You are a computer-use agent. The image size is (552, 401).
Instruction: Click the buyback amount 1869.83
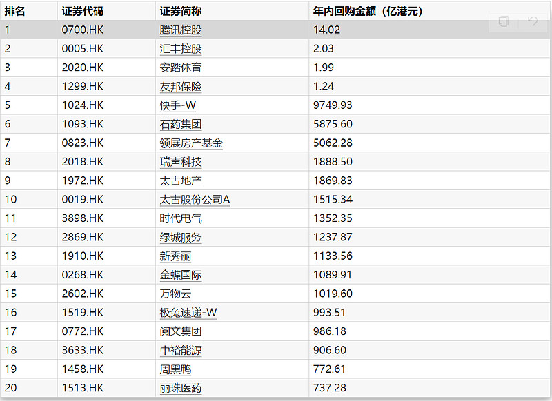[x=333, y=181]
